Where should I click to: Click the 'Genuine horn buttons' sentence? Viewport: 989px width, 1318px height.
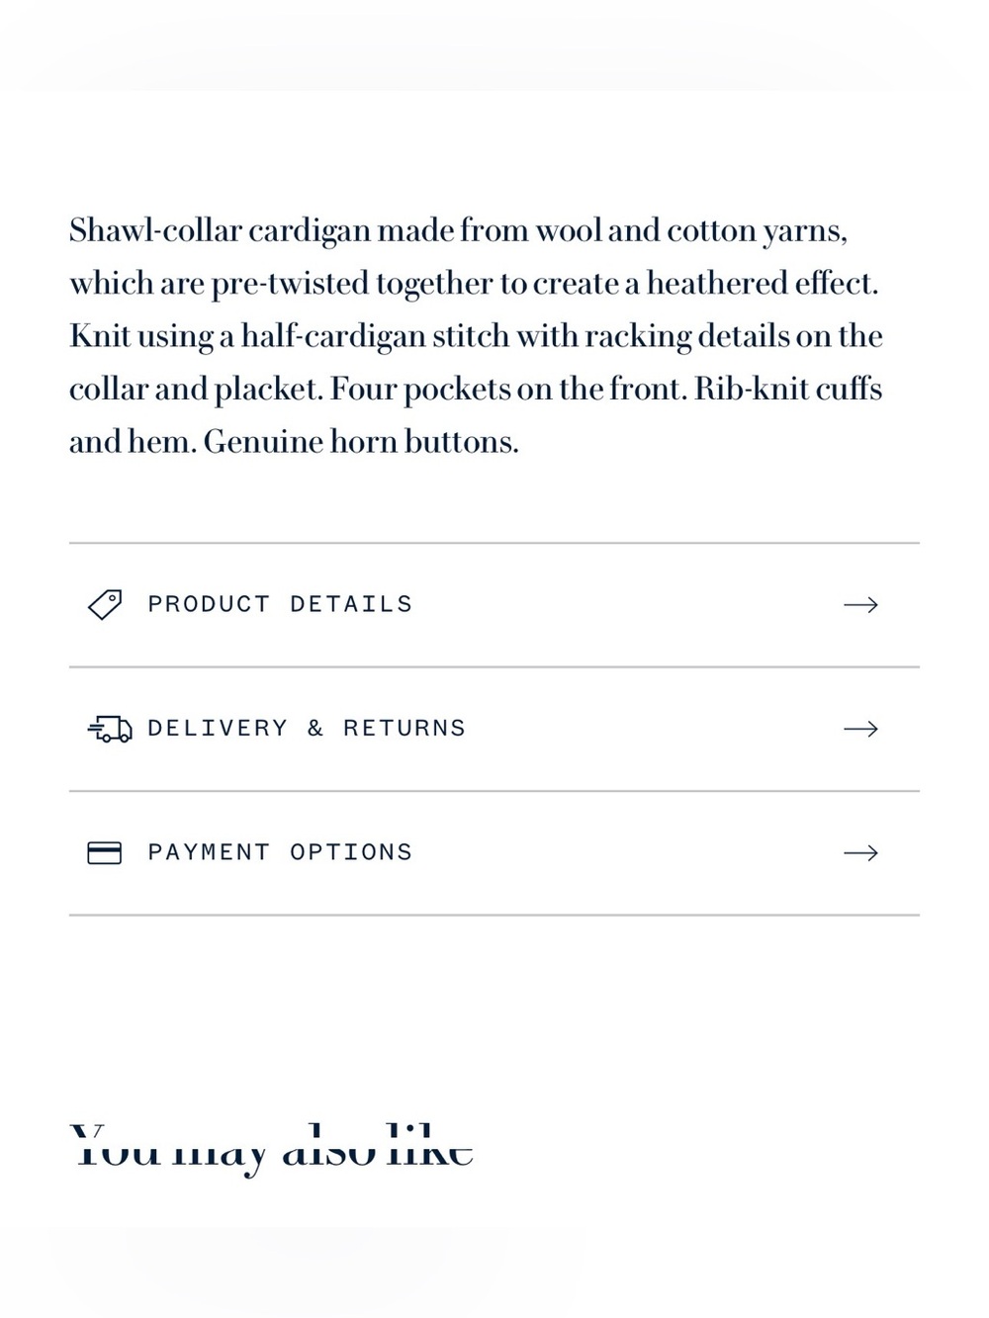361,441
